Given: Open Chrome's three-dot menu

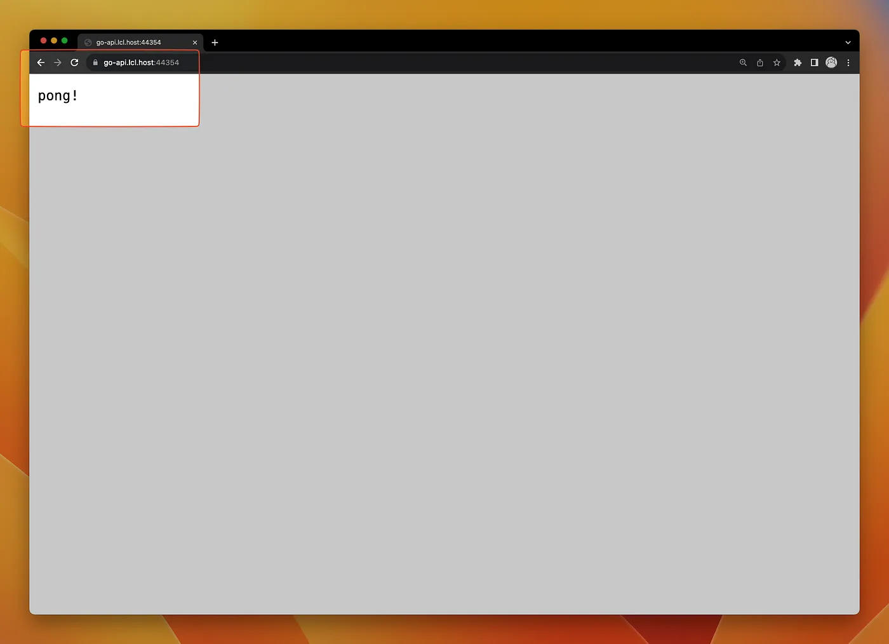Looking at the screenshot, I should point(848,62).
